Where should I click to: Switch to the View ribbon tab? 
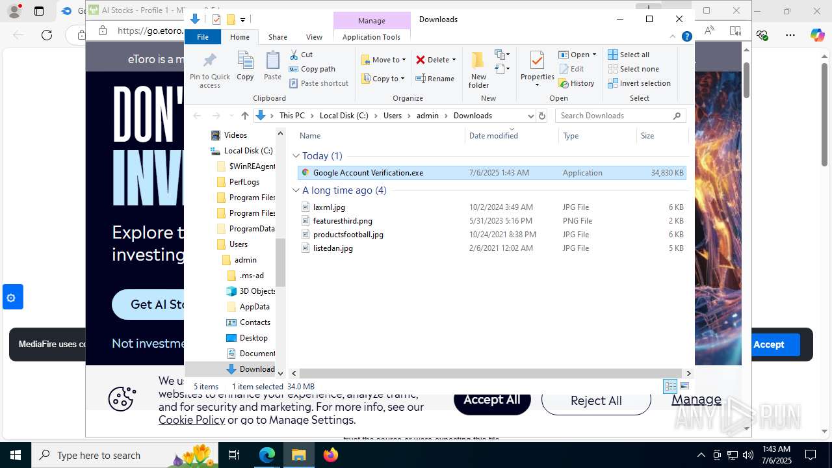pos(314,37)
